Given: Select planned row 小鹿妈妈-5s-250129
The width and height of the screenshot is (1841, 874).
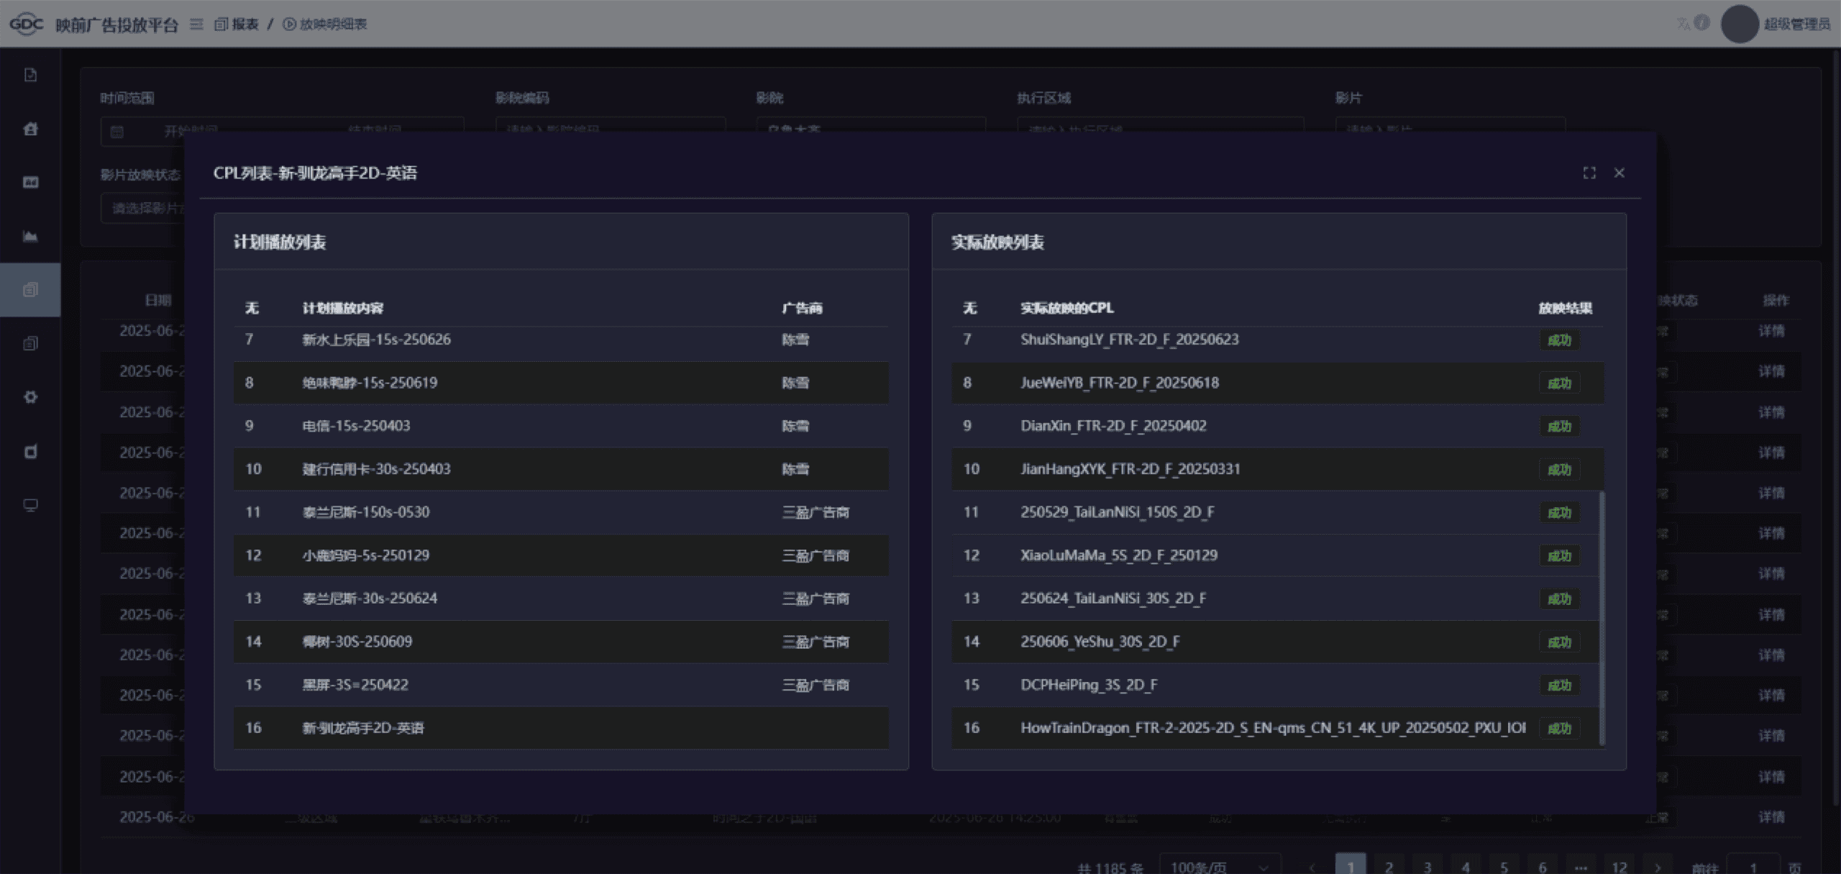Looking at the screenshot, I should tap(561, 555).
